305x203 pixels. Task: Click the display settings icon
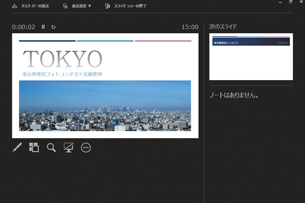coord(65,6)
